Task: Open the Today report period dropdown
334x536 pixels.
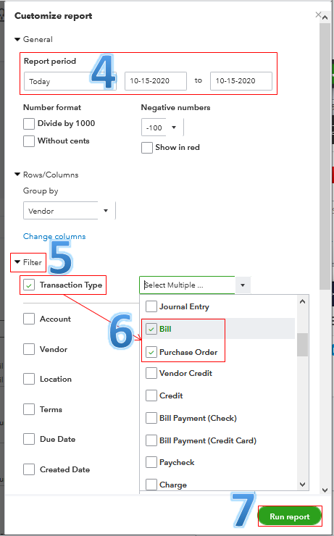Action: [70, 81]
